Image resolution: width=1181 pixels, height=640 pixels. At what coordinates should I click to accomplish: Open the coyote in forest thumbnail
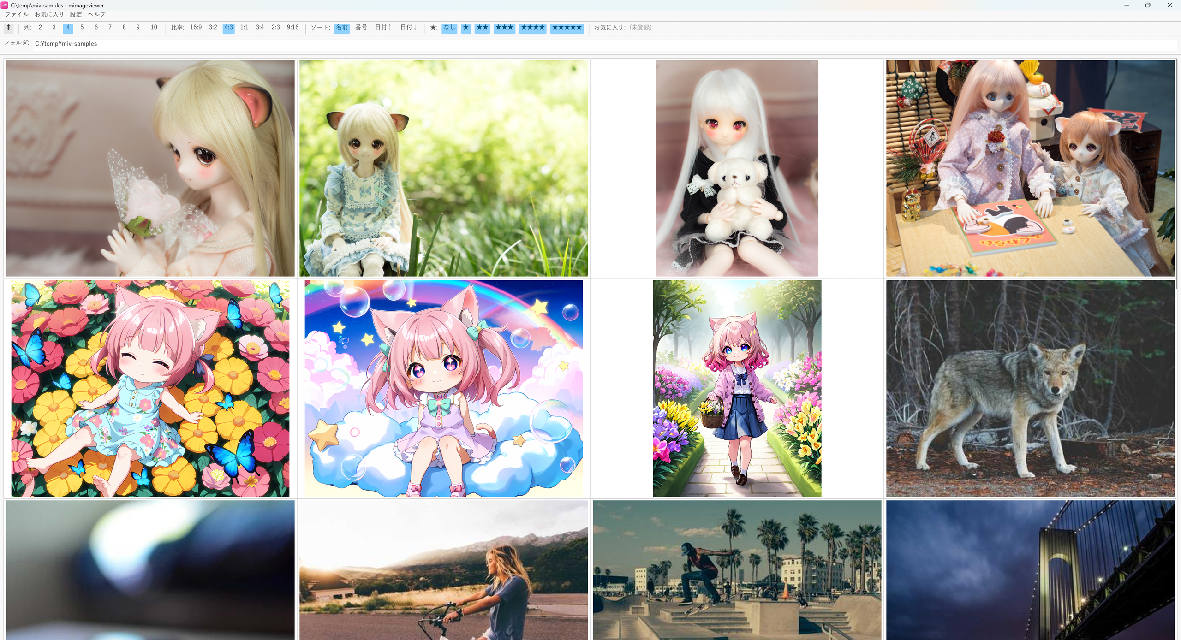(x=1031, y=388)
